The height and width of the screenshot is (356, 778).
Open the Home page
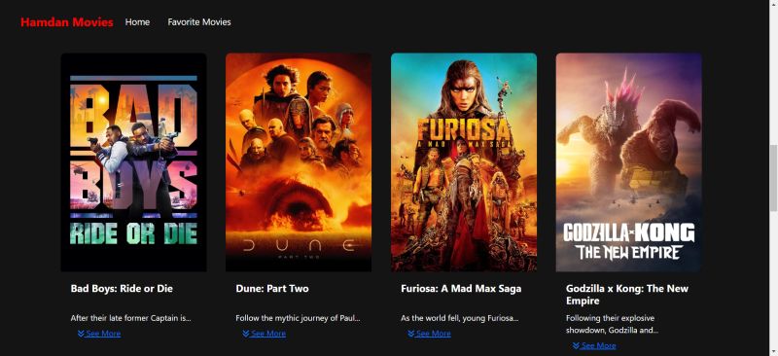(137, 21)
